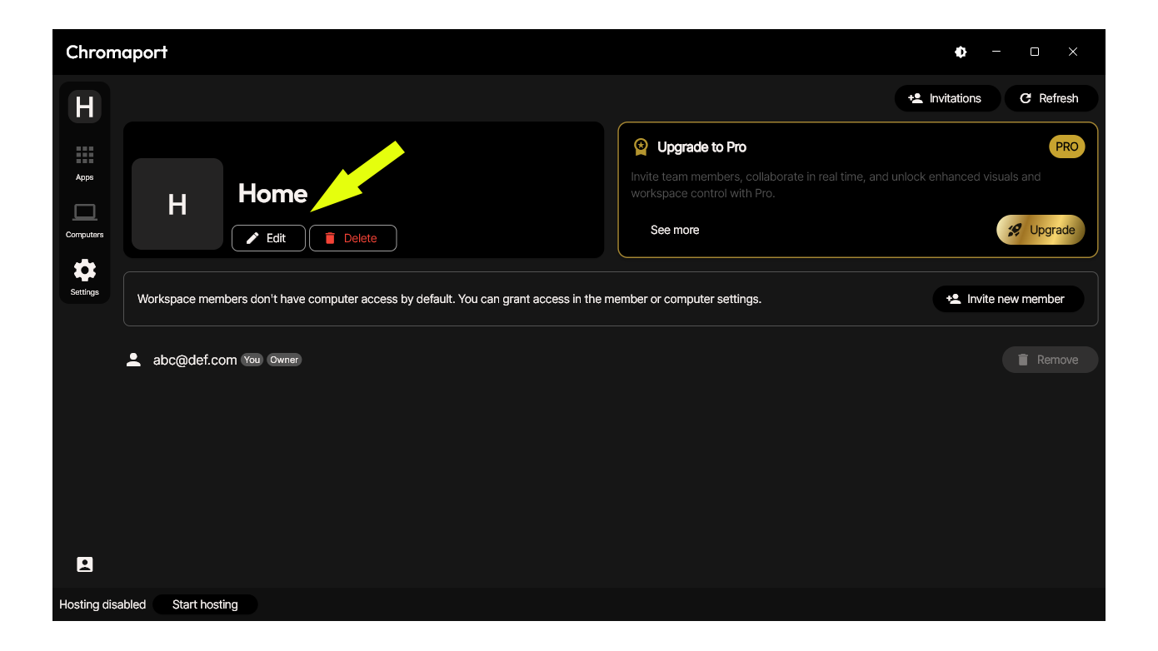
Task: Click the PRO badge
Action: click(1066, 147)
